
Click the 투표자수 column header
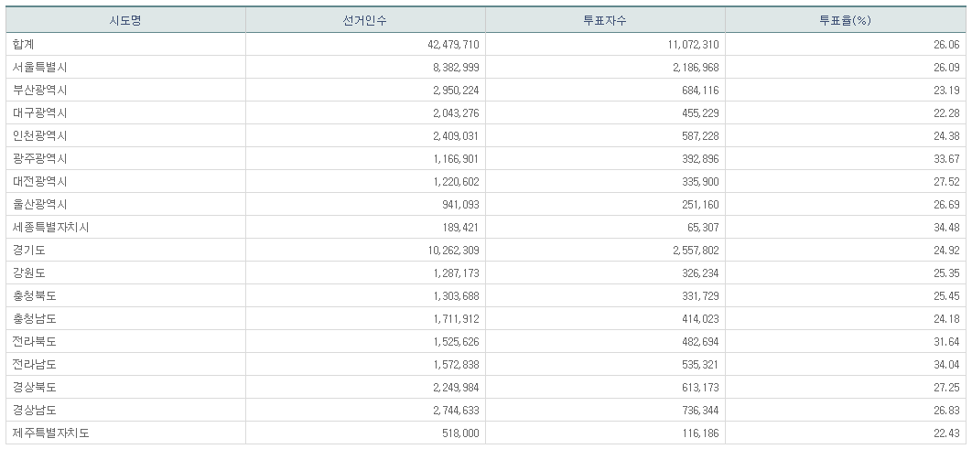click(x=605, y=20)
